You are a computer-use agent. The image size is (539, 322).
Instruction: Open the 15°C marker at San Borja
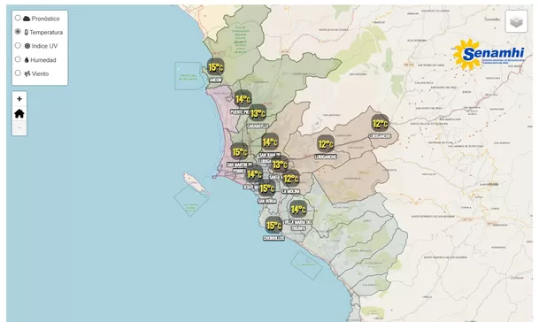pyautogui.click(x=266, y=188)
